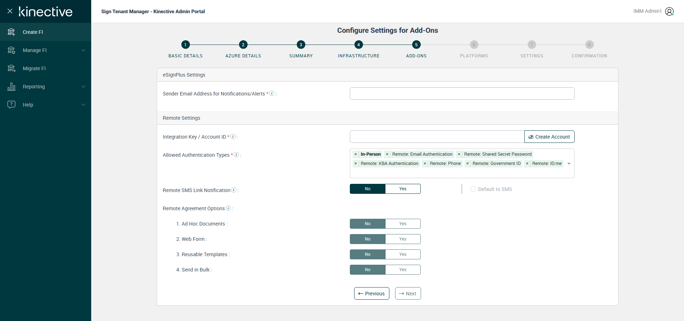
Task: Click the step 7 Settings circle
Action: point(532,45)
